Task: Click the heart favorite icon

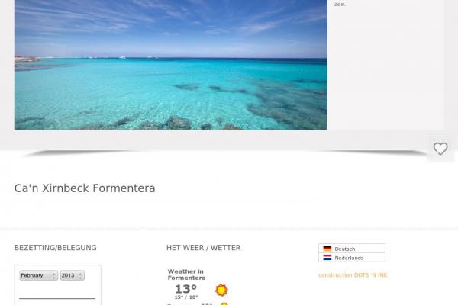Action: tap(440, 149)
